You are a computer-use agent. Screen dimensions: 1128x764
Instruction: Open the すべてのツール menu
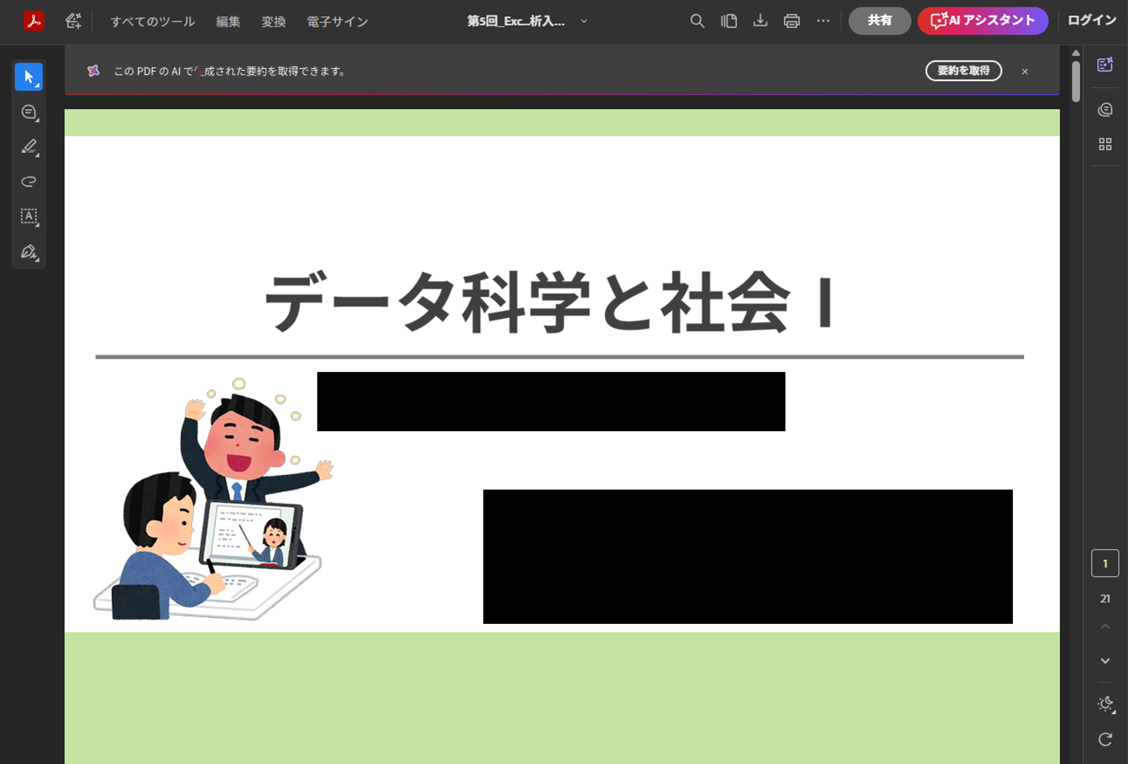[x=152, y=21]
